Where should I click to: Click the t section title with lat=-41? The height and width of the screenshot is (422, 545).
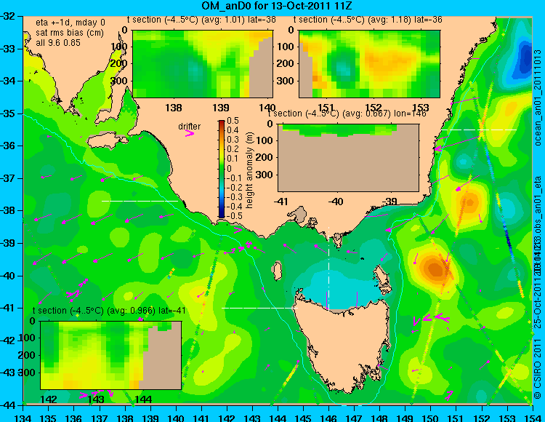pos(109,311)
